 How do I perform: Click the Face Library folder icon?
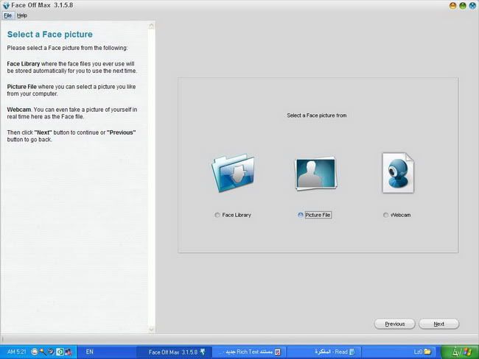click(233, 173)
